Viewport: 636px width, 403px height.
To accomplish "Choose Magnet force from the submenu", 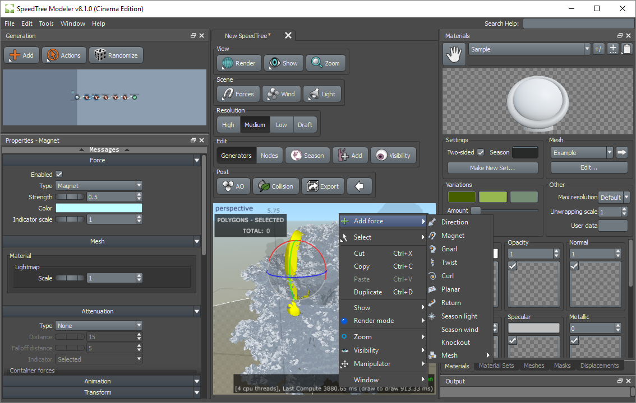I will point(453,236).
